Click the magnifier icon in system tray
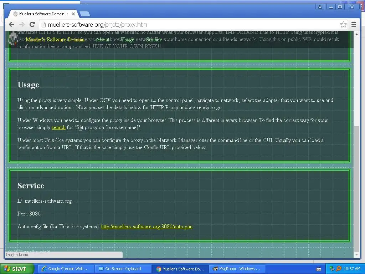365x274 pixels. click(339, 269)
